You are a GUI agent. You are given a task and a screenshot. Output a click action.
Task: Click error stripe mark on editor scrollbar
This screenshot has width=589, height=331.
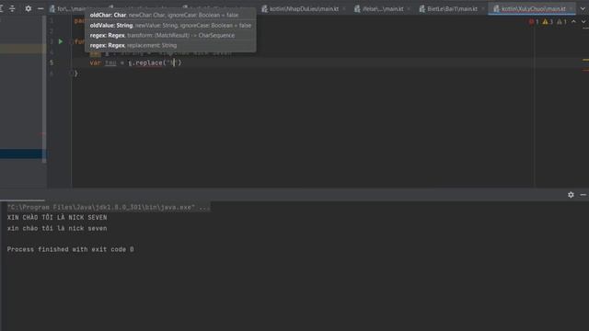point(585,70)
